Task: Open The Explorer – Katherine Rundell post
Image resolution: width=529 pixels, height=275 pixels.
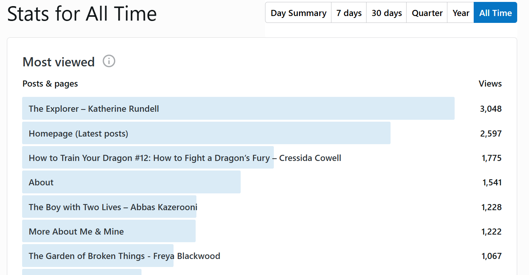Action: [94, 109]
